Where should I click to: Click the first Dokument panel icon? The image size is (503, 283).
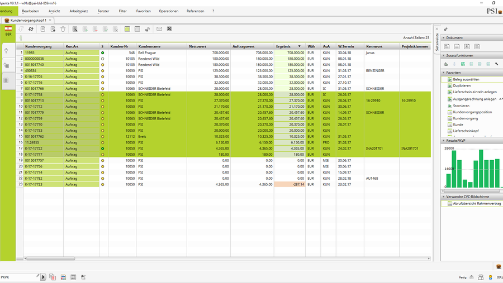point(447,46)
